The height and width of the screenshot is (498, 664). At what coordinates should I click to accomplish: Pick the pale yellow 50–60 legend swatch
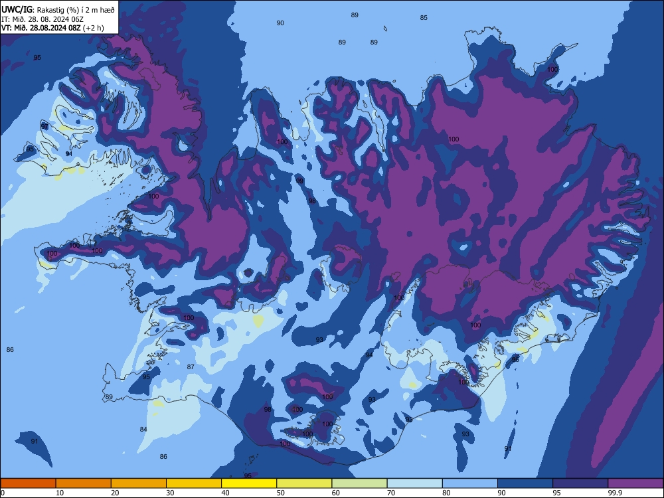click(x=304, y=483)
